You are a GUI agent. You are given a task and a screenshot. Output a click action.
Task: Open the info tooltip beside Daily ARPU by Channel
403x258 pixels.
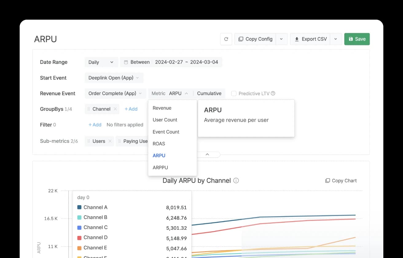(x=236, y=181)
